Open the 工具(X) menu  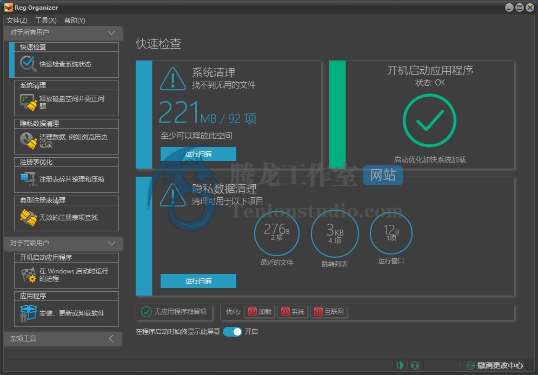tap(45, 21)
